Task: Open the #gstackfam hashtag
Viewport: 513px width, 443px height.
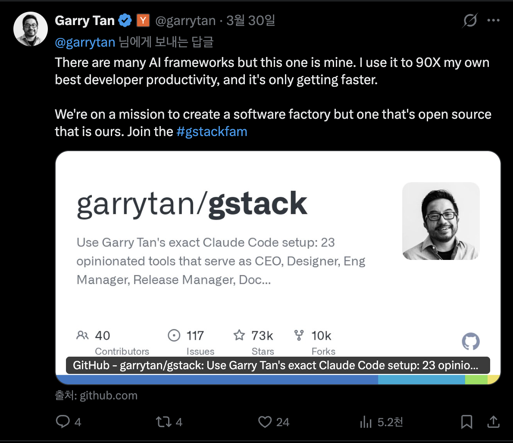Action: (x=212, y=131)
